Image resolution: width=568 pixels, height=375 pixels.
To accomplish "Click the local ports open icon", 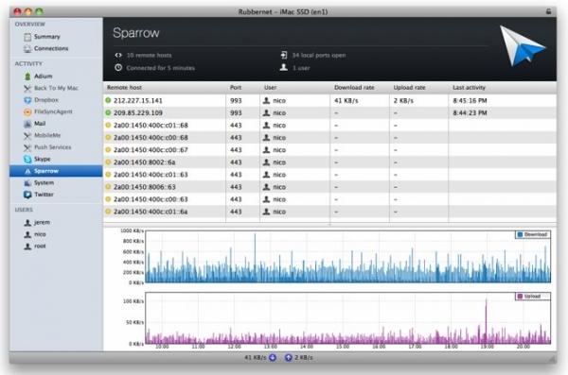I will tap(284, 55).
